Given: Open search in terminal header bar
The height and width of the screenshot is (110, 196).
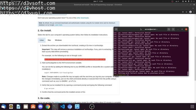Looking at the screenshot, I should pos(169,29).
